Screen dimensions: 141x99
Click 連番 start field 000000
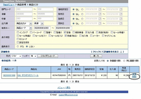24,14
